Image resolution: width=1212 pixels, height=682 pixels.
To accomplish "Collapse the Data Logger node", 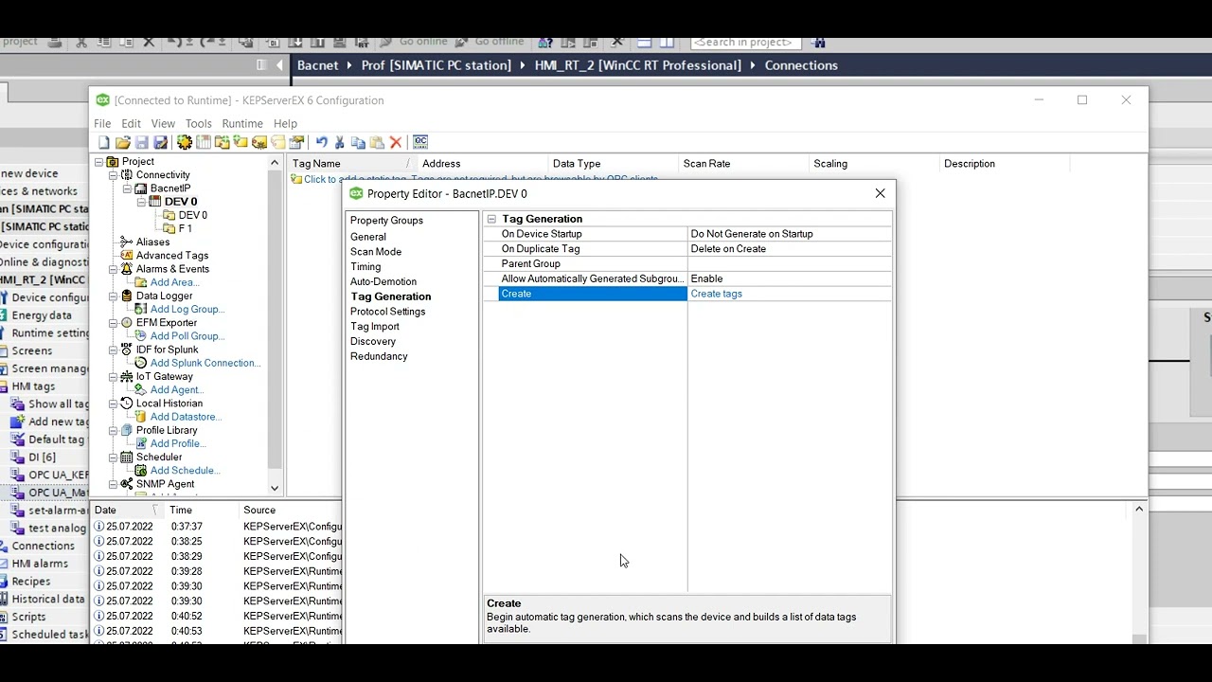I will tap(113, 296).
